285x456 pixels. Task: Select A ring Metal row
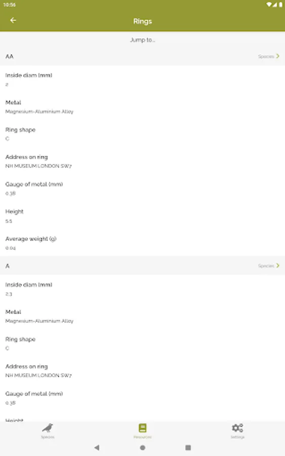pyautogui.click(x=142, y=316)
